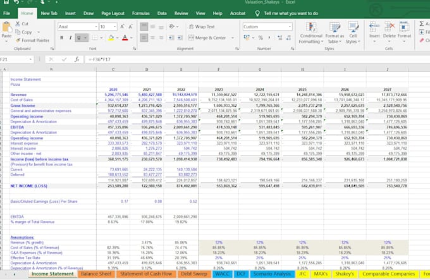Apply Percent Style format

(261, 38)
